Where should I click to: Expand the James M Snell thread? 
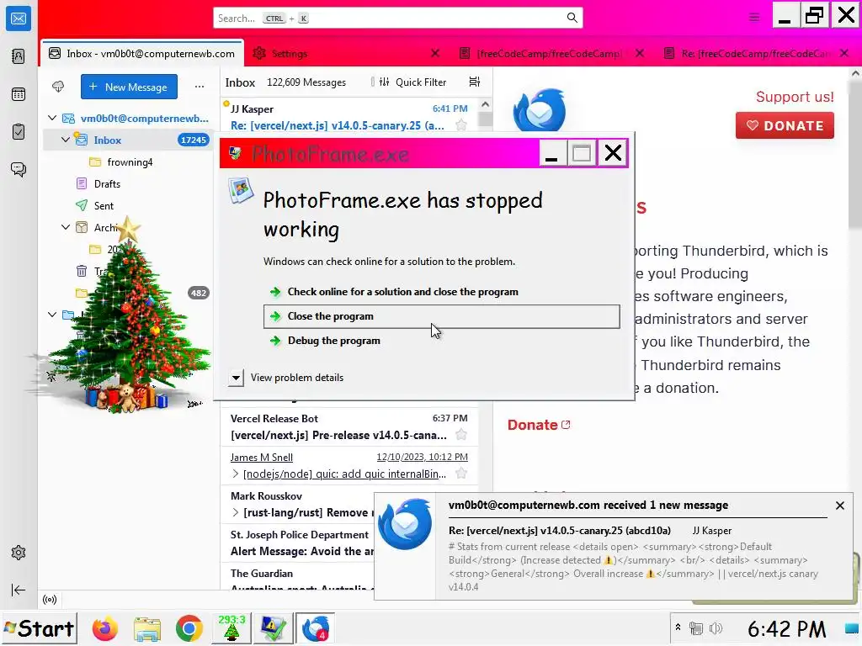[x=236, y=474]
